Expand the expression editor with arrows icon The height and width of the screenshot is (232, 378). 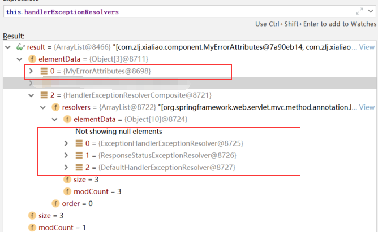click(359, 11)
